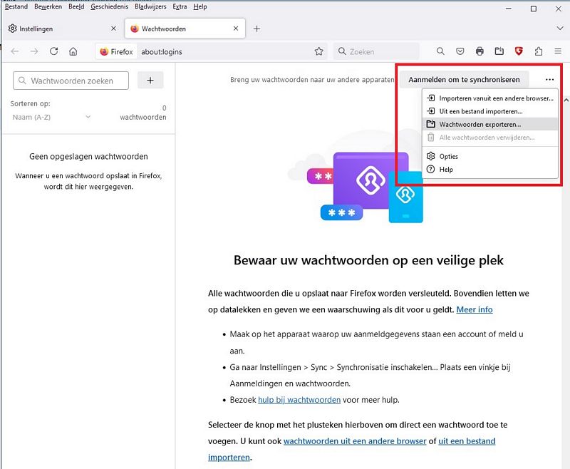570x469 pixels.
Task: Choose Uit een bestand importeren
Action: click(490, 111)
